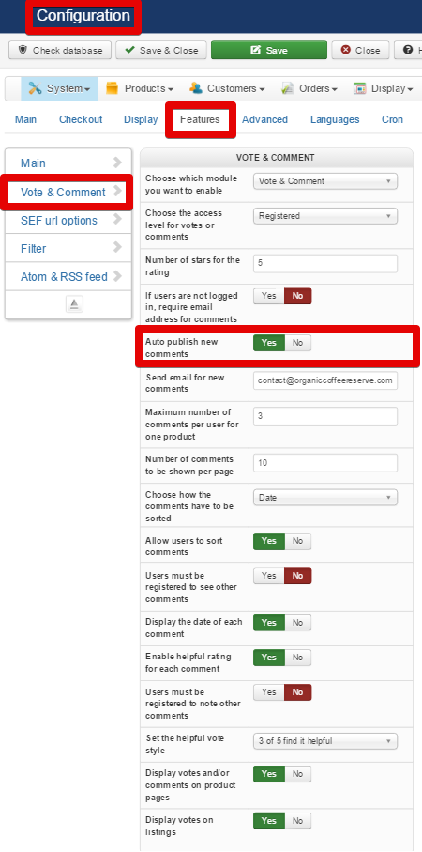Click the red X icon on Close

pos(345,50)
